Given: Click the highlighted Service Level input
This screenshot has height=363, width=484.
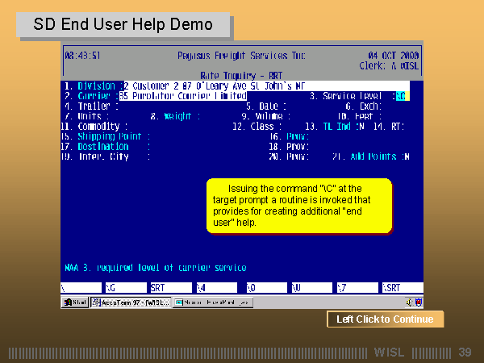Looking at the screenshot, I should (x=401, y=95).
